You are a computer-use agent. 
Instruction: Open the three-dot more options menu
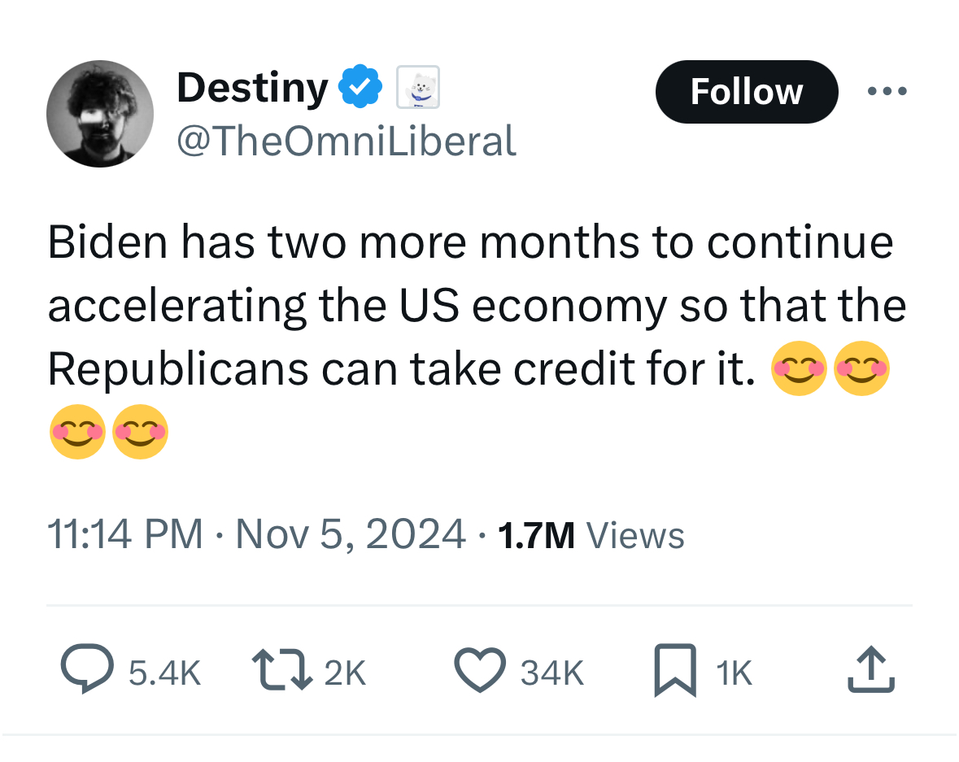pos(887,91)
